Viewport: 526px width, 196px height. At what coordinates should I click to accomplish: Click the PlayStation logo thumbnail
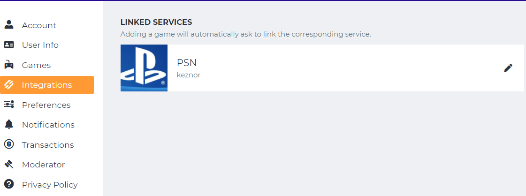[x=144, y=68]
